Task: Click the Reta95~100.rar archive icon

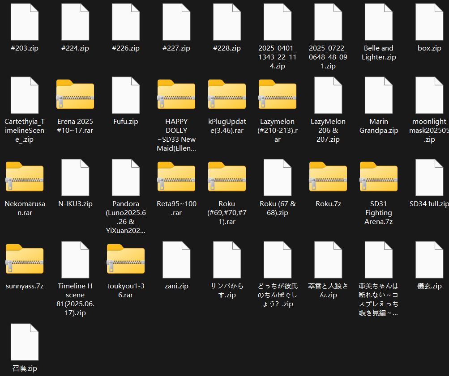Action: click(x=176, y=178)
